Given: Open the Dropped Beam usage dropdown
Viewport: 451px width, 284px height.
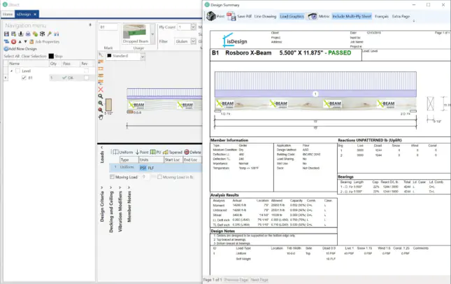Looking at the screenshot, I should [x=152, y=34].
